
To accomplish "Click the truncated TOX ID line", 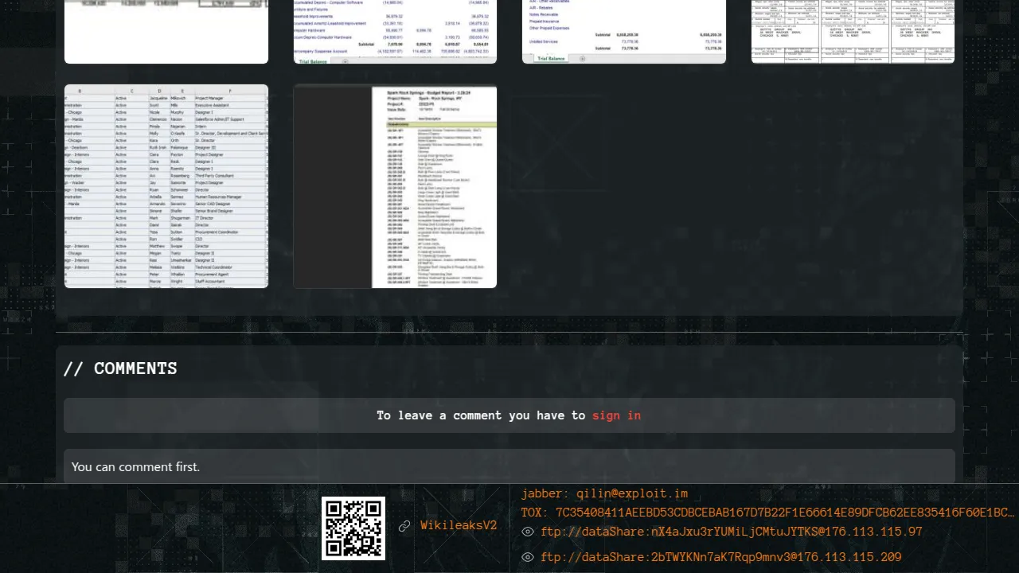I will [767, 513].
